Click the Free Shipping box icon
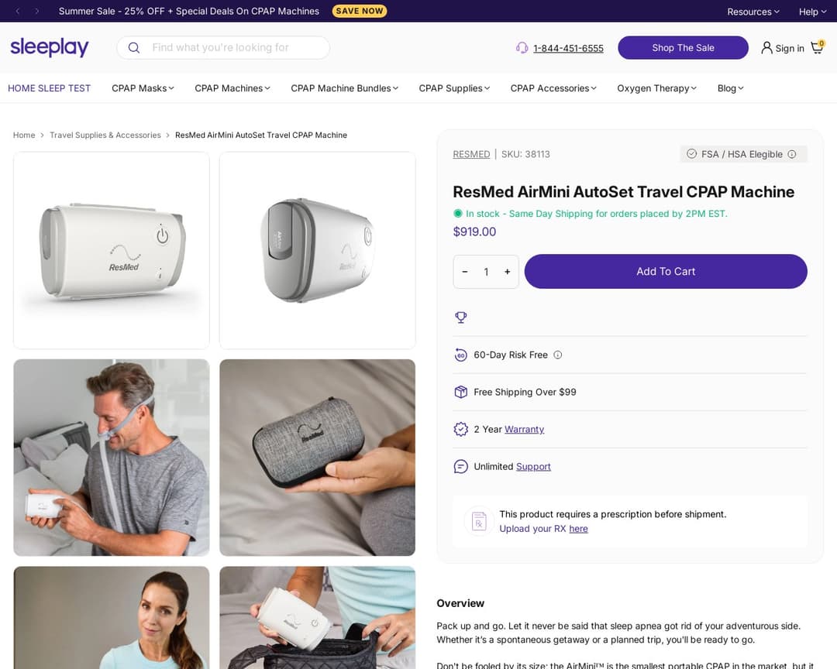Viewport: 837px width, 669px height. click(x=461, y=392)
